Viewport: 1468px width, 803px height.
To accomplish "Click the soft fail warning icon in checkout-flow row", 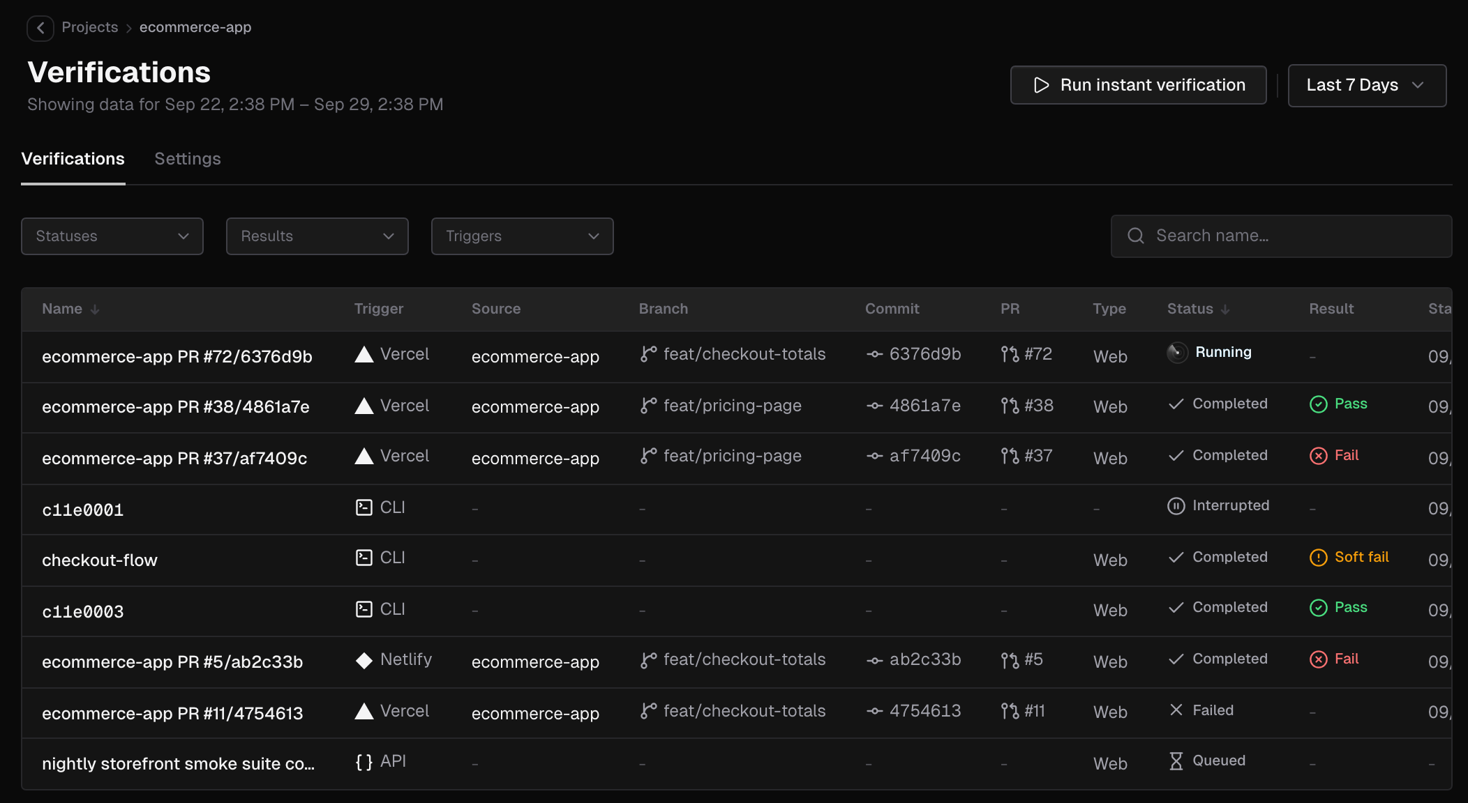I will pyautogui.click(x=1318, y=558).
